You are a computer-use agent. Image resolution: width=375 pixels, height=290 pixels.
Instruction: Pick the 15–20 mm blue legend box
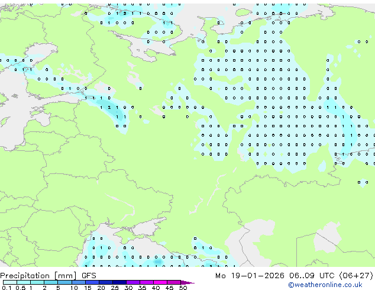click(92, 282)
